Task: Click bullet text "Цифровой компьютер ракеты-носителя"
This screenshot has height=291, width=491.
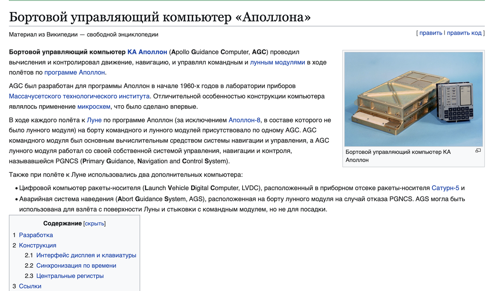Action: click(80, 188)
